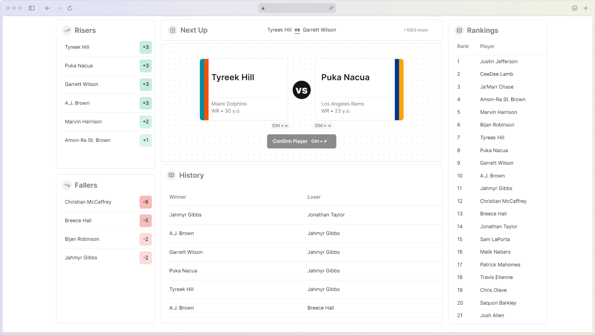
Task: Click the Next Up matchup icon
Action: [172, 30]
